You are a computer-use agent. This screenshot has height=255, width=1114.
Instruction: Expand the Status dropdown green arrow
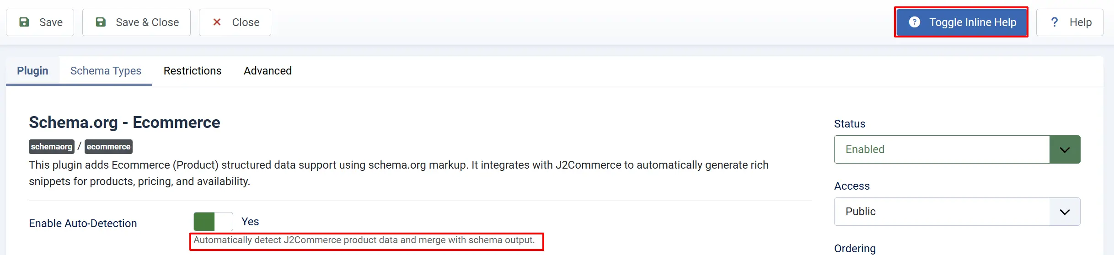pos(1065,149)
